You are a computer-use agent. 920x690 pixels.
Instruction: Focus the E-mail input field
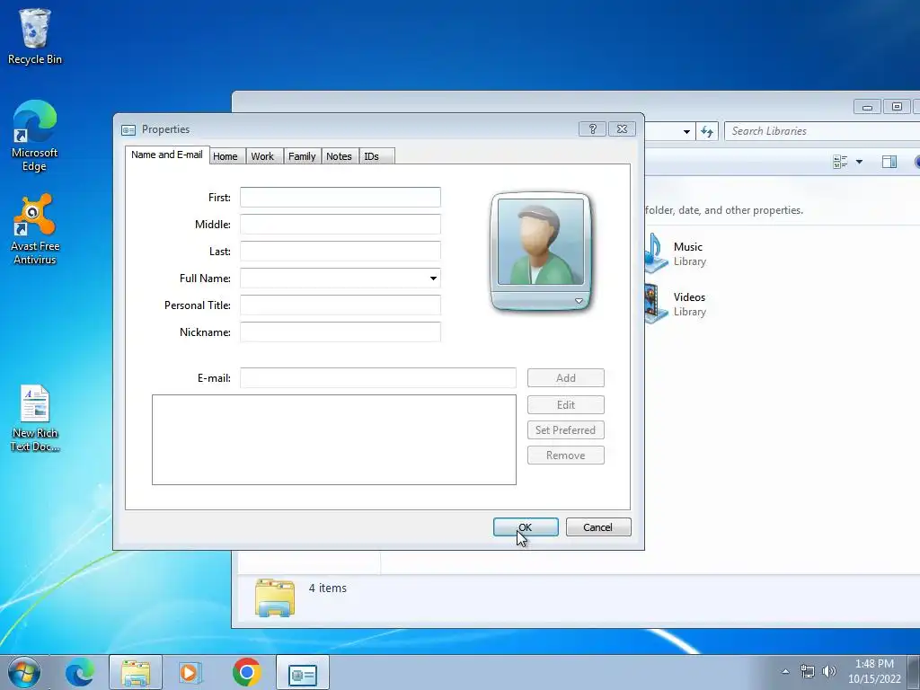pos(378,378)
